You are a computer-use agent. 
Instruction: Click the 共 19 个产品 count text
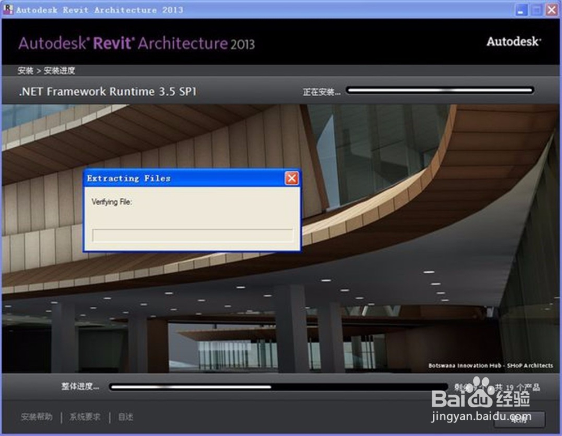point(517,387)
